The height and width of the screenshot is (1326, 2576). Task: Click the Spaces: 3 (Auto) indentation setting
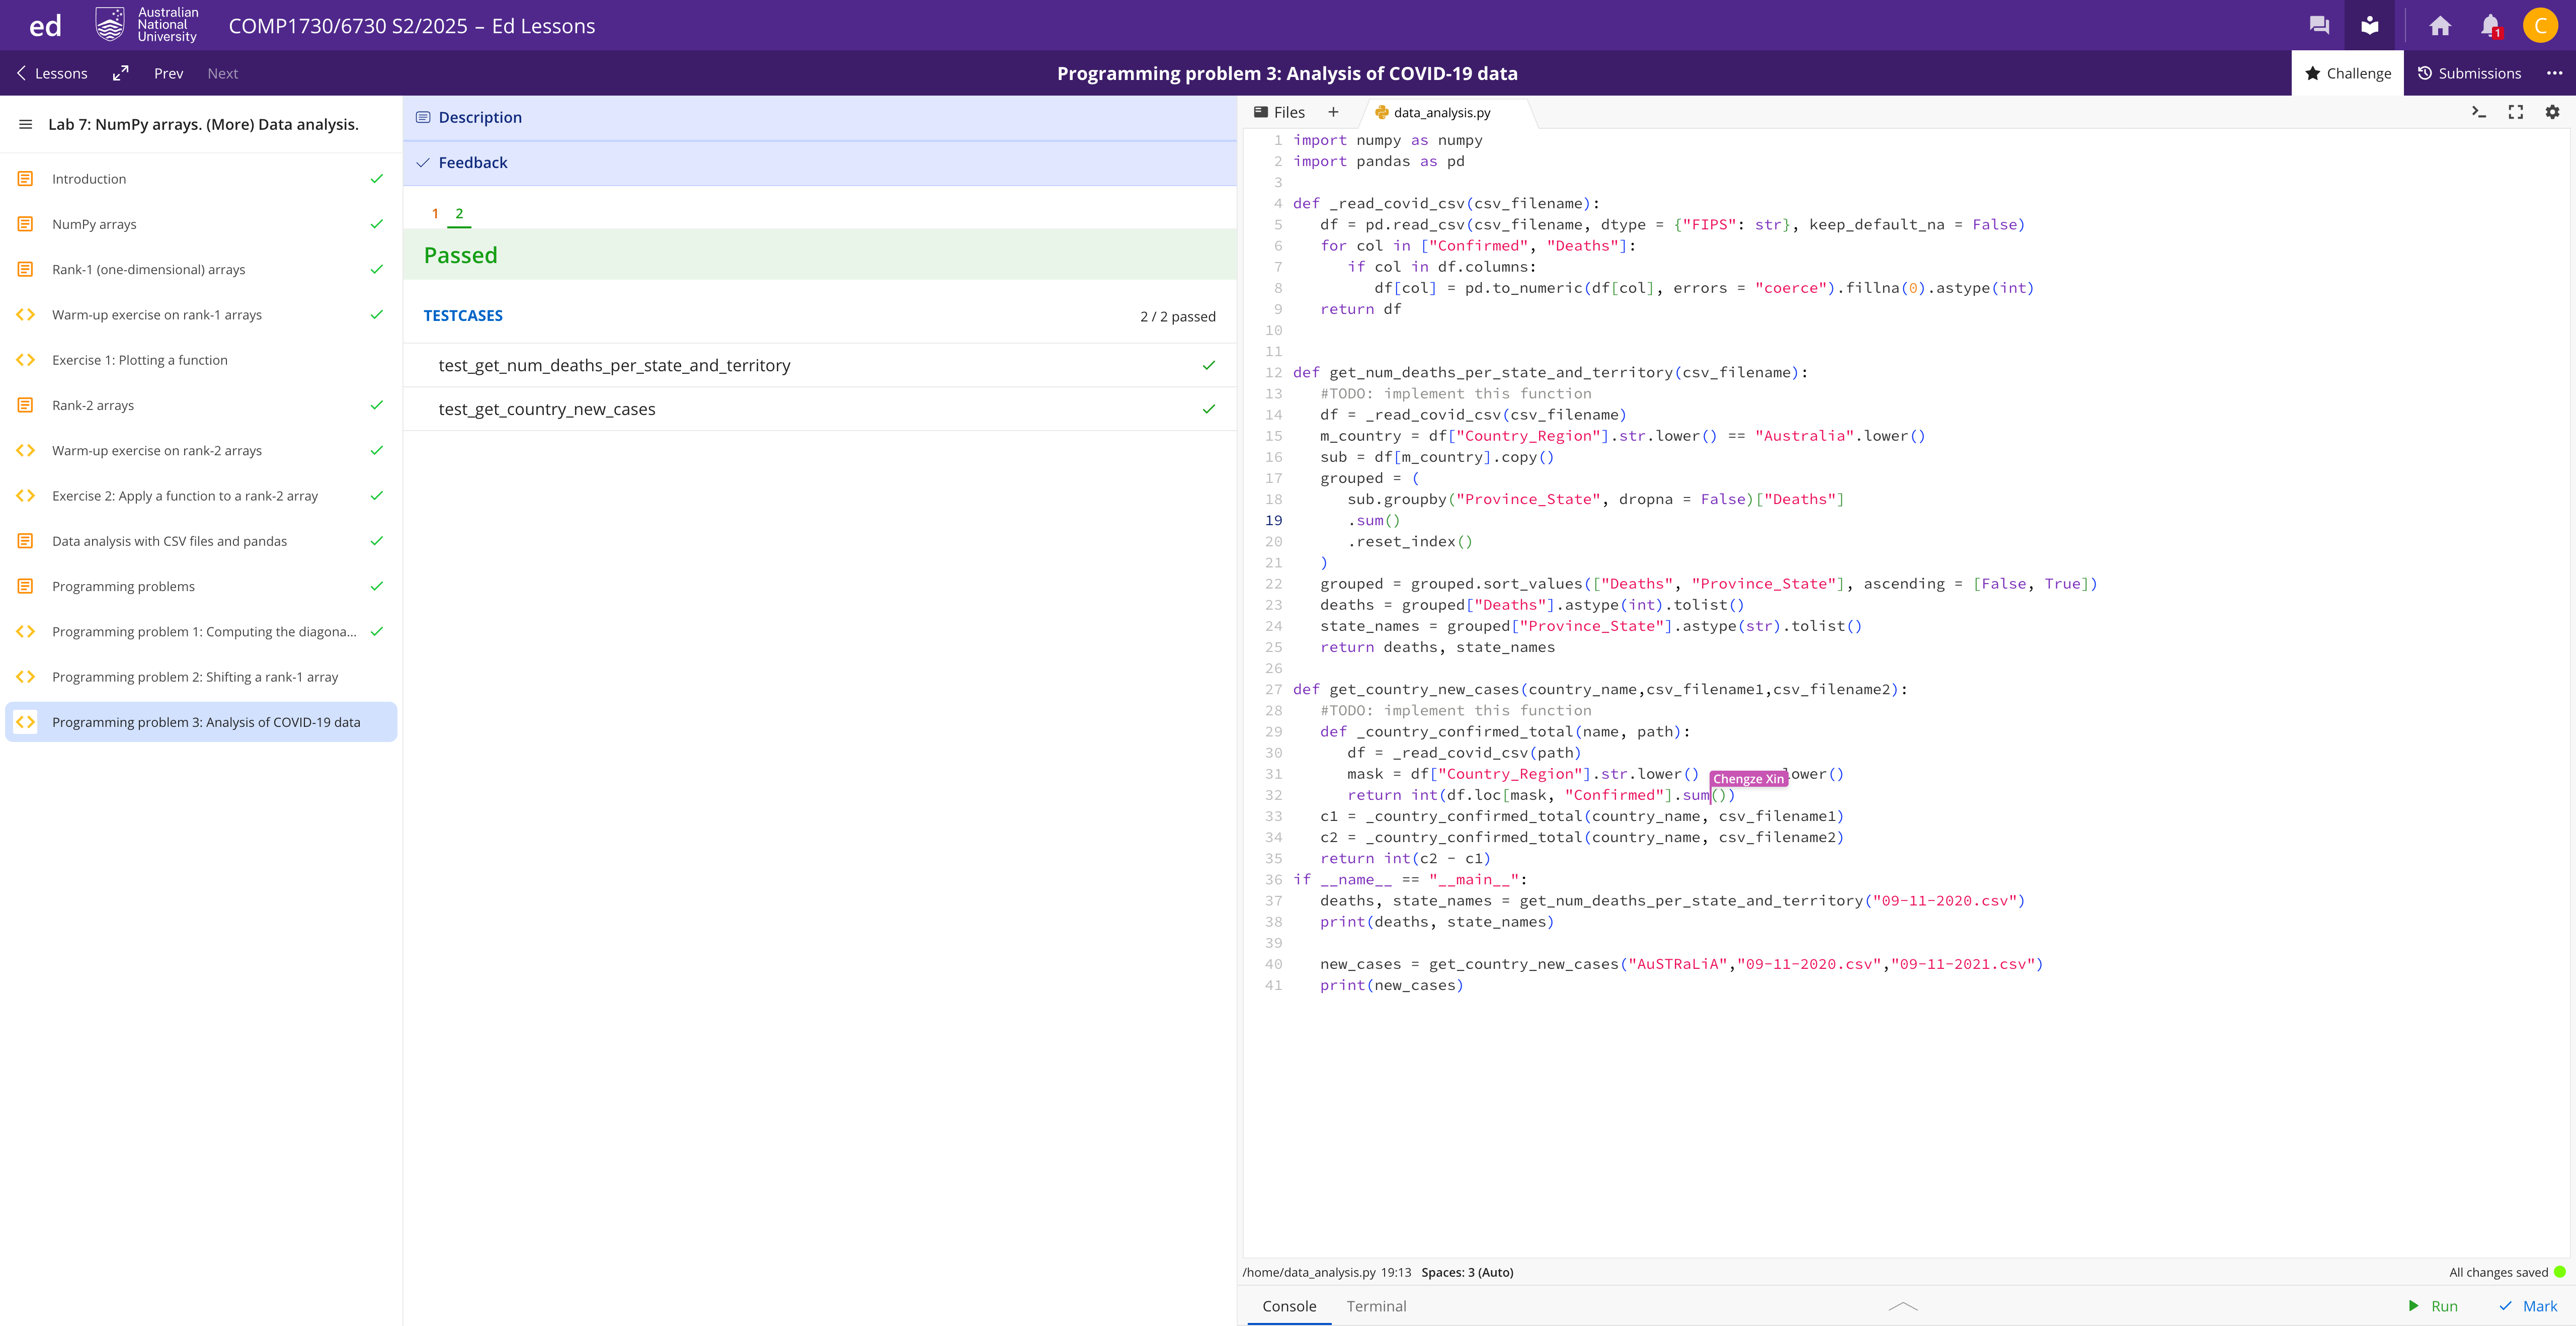pos(1467,1272)
